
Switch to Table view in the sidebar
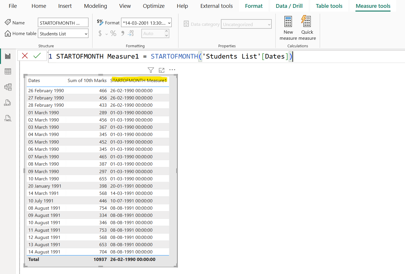[8, 71]
